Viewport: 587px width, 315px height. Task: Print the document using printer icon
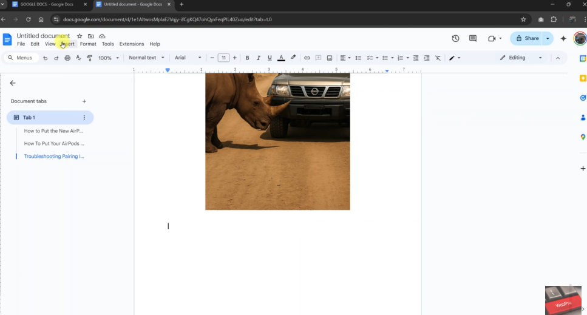pos(67,58)
